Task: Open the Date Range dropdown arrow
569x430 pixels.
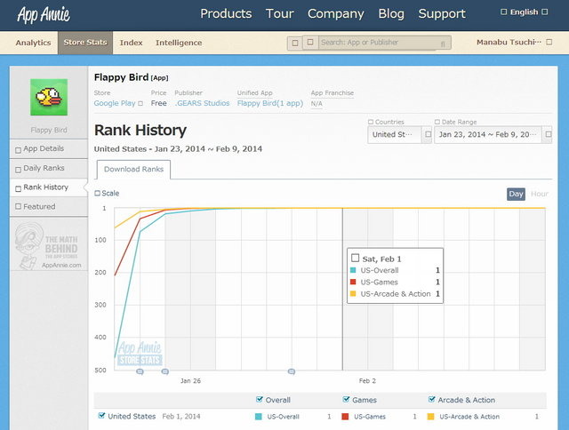Action: pyautogui.click(x=548, y=134)
